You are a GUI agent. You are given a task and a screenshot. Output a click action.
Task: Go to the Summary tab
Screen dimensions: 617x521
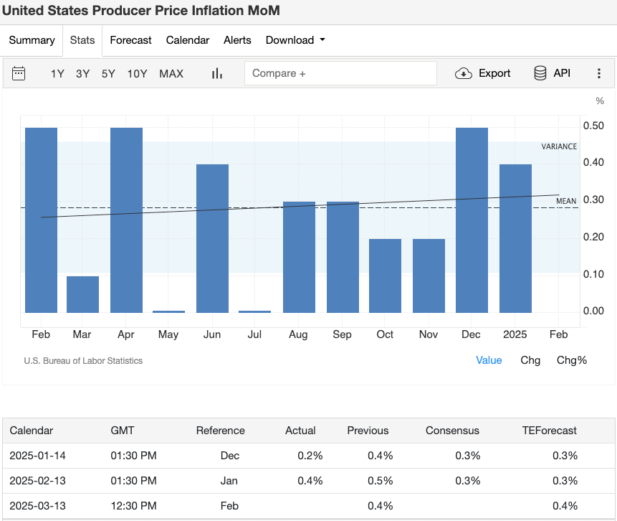32,40
